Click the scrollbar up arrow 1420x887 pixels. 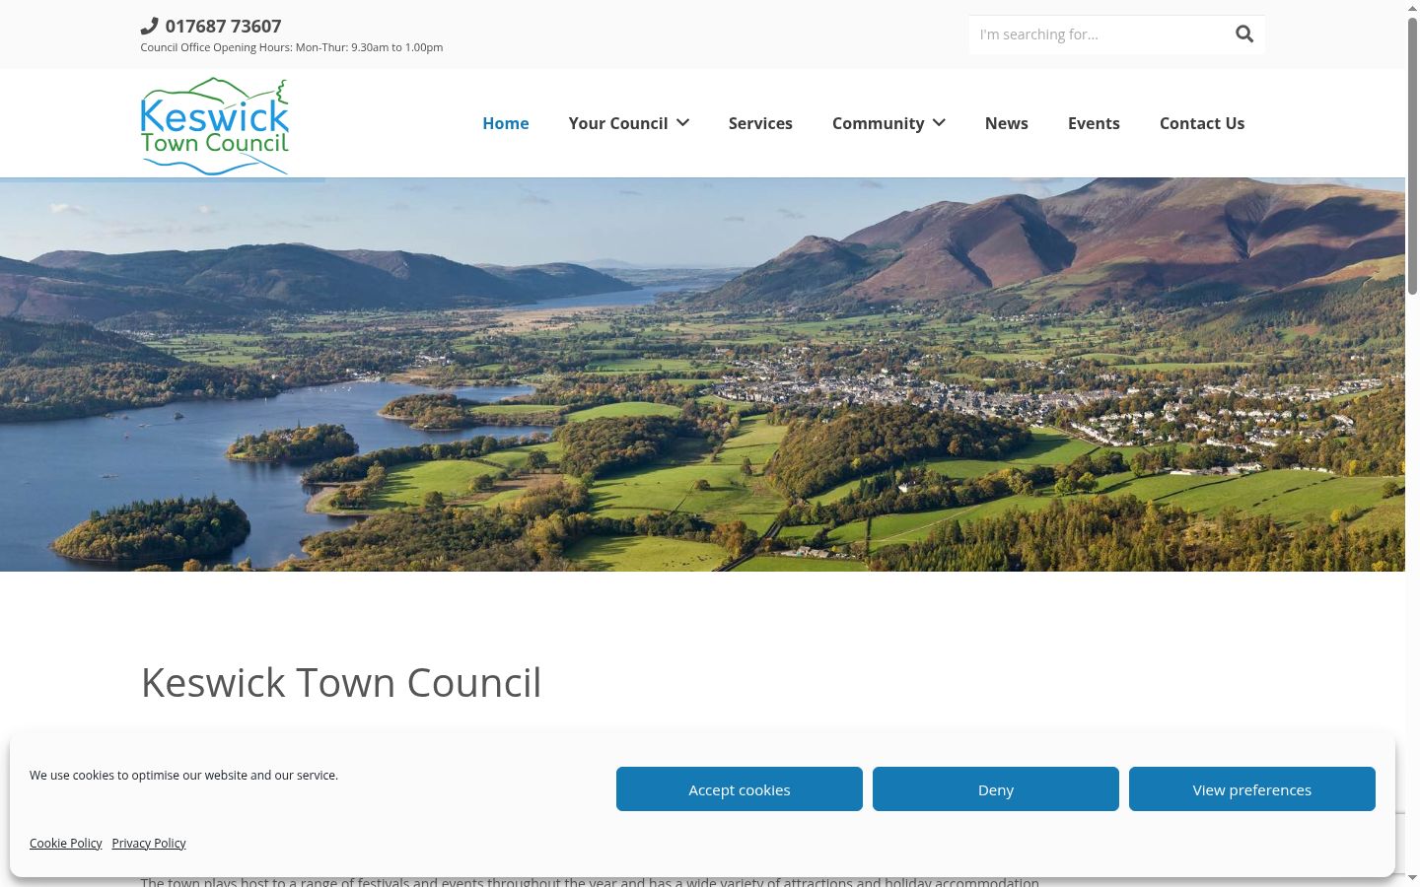pos(1412,8)
